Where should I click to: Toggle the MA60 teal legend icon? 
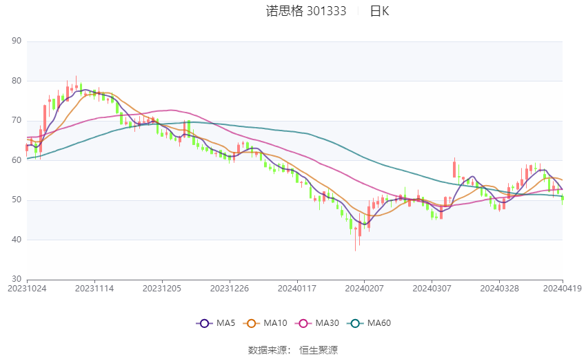click(x=355, y=323)
